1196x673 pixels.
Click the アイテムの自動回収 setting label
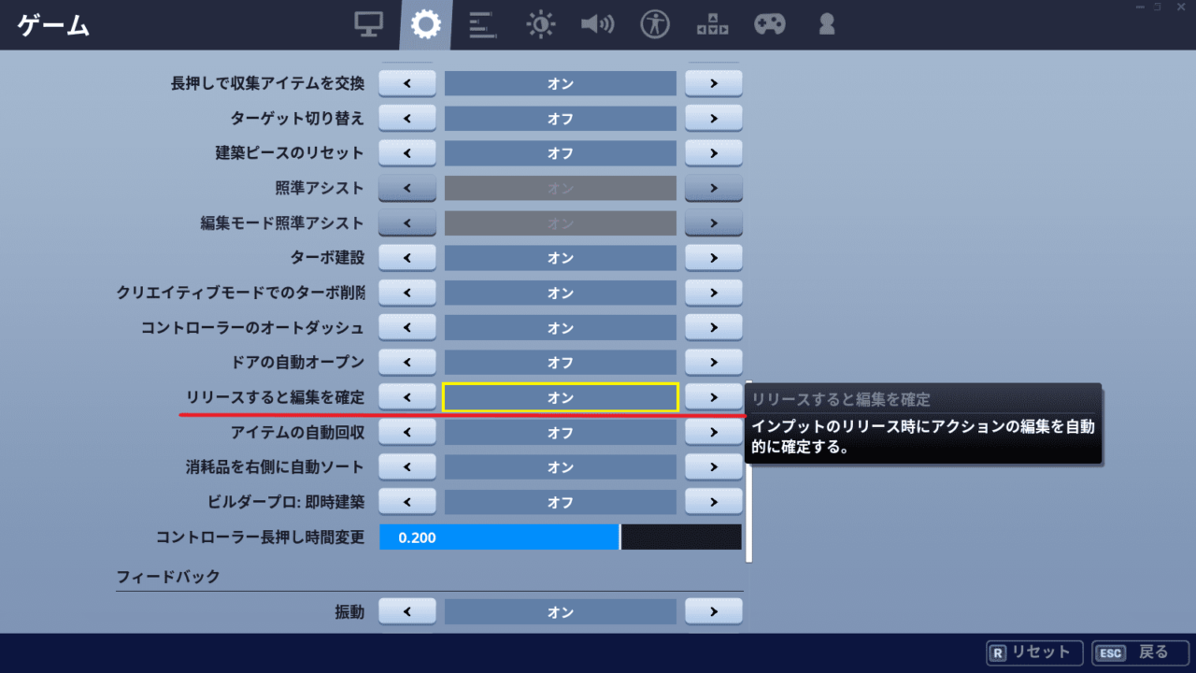pyautogui.click(x=297, y=432)
